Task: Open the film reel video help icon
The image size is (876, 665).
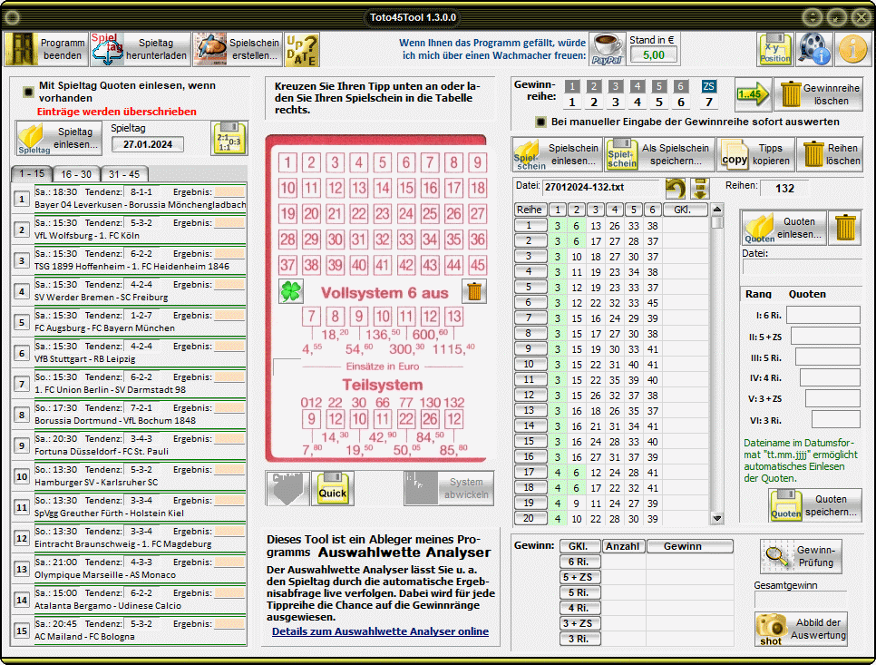Action: coord(813,49)
